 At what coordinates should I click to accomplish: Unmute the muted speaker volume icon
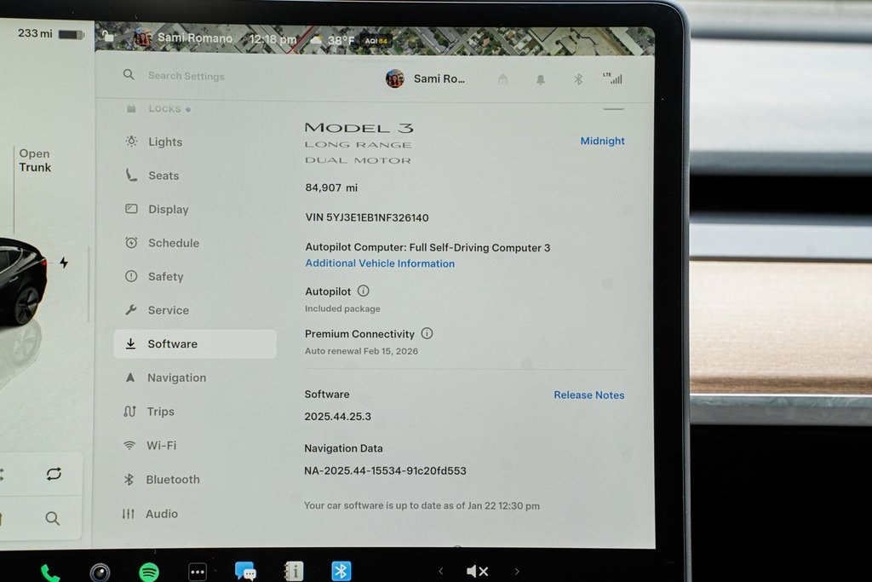pyautogui.click(x=477, y=571)
